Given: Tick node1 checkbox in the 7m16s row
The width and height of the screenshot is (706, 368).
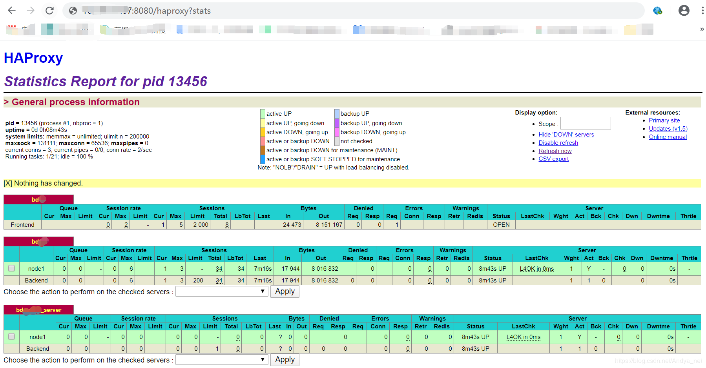Looking at the screenshot, I should (x=12, y=268).
